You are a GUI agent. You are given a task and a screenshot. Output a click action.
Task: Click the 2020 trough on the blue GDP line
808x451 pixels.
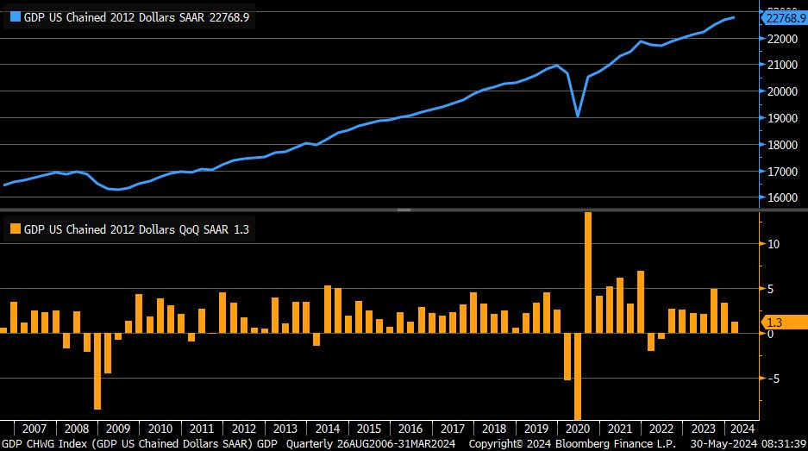[x=578, y=116]
